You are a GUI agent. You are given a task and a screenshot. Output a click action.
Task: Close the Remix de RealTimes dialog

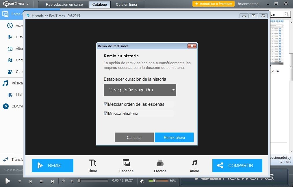[192, 46]
